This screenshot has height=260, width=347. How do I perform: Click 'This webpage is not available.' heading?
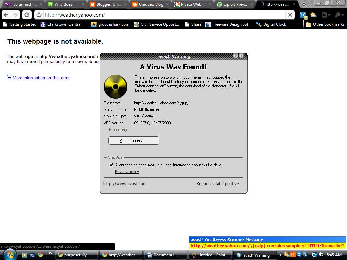55,41
